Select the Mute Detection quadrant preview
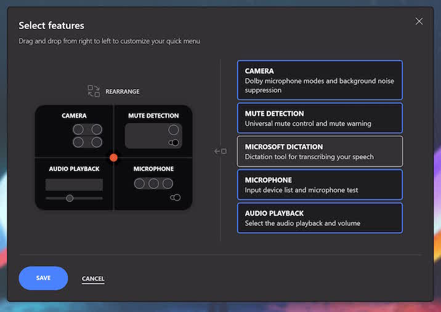This screenshot has height=312, width=441. [153, 130]
